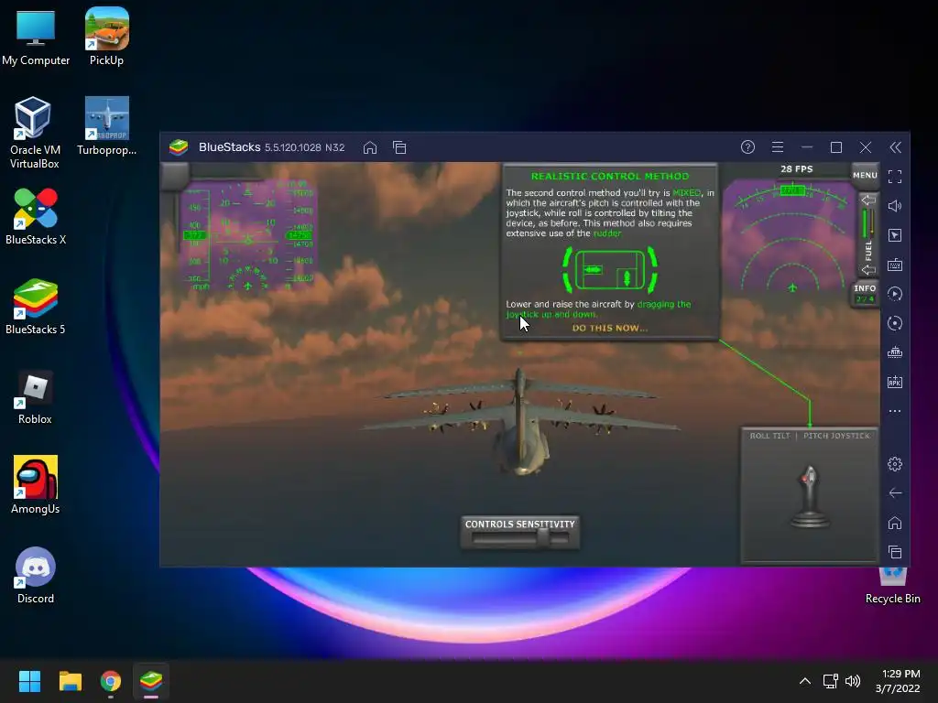Click the Android back arrow in sidebar
938x703 pixels.
click(895, 493)
